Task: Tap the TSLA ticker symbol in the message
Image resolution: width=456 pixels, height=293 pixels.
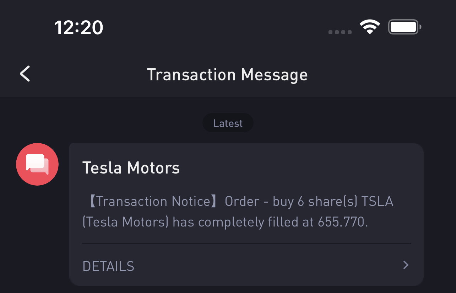Action: [377, 202]
